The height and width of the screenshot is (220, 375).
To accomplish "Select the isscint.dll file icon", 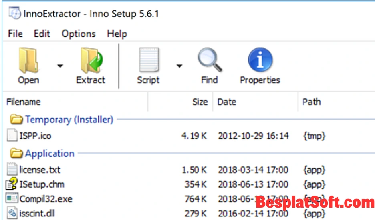I will [12, 213].
